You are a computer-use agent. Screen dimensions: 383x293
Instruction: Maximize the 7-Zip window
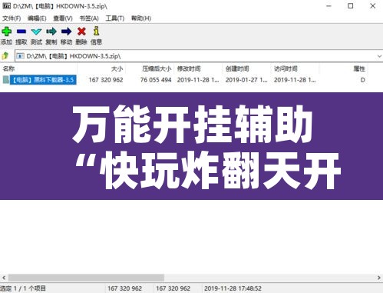click(x=351, y=6)
